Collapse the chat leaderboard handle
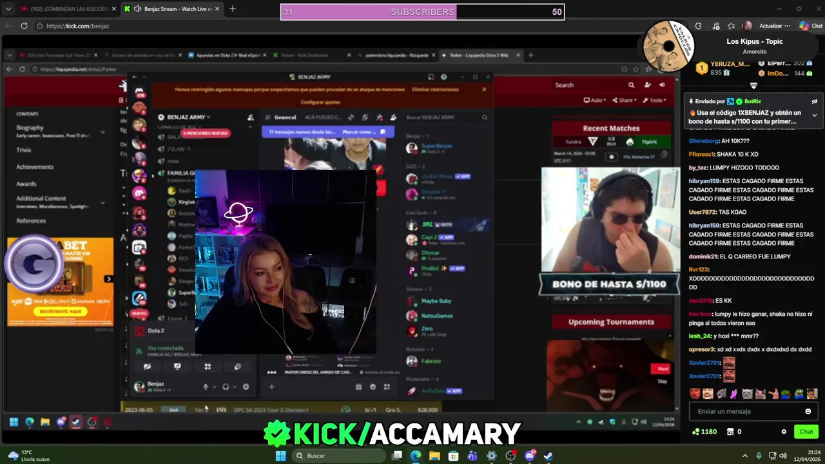This screenshot has width=825, height=464. click(x=753, y=86)
